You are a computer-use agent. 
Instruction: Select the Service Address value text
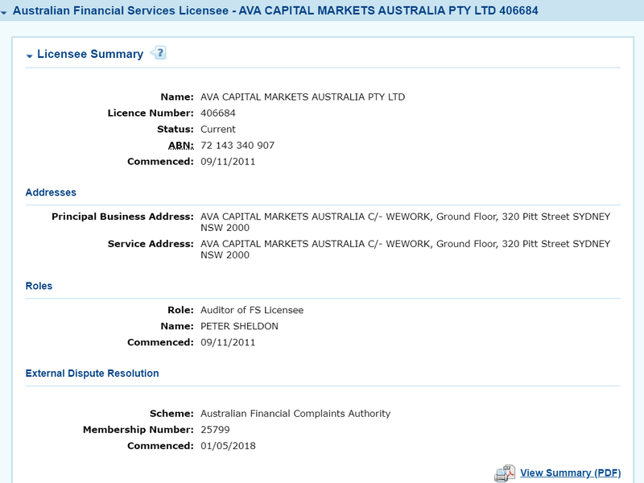tap(406, 250)
